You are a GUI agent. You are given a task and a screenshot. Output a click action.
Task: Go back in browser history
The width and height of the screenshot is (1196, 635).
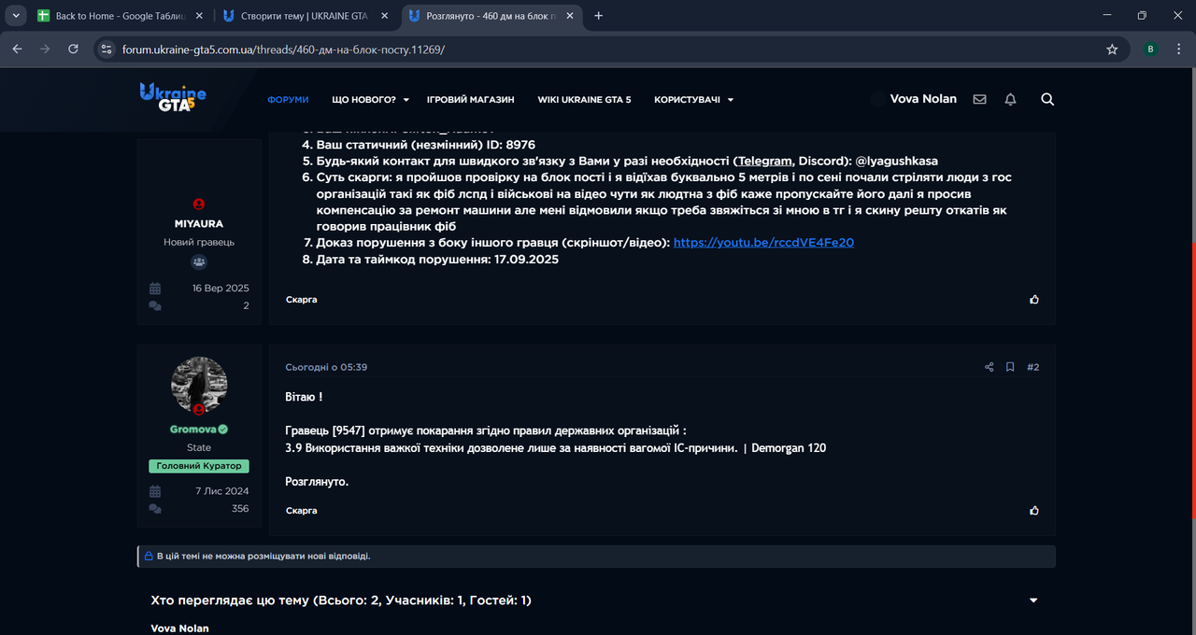[17, 49]
